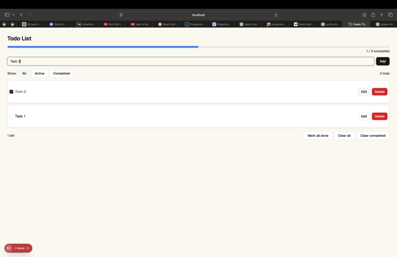Go back with the back arrow

tap(21, 15)
